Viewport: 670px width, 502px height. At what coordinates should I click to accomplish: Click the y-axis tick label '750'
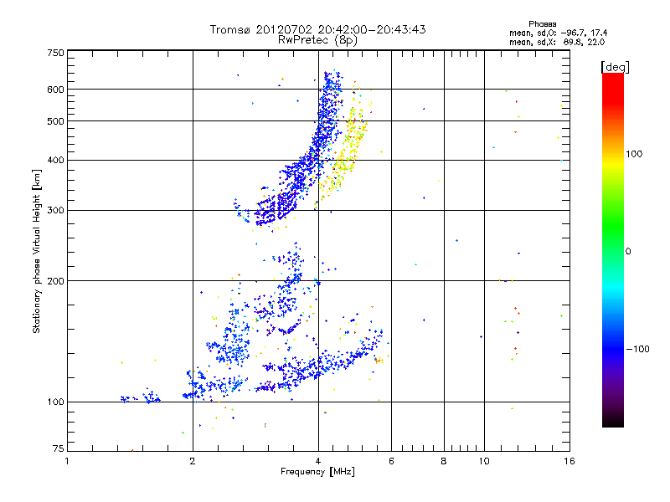click(55, 53)
